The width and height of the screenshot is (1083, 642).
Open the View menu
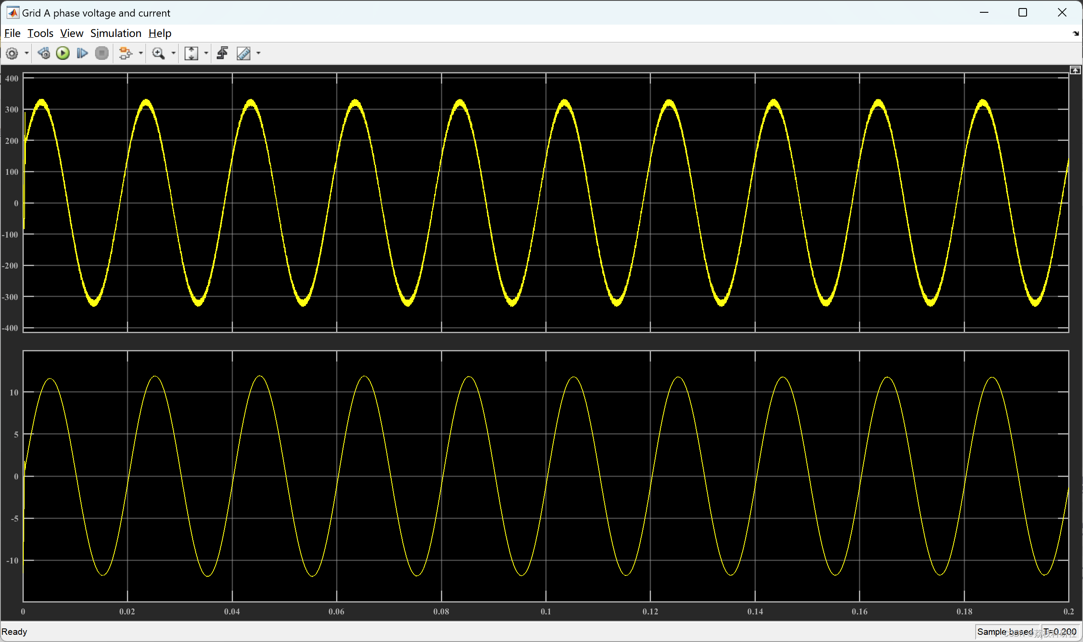(x=71, y=34)
